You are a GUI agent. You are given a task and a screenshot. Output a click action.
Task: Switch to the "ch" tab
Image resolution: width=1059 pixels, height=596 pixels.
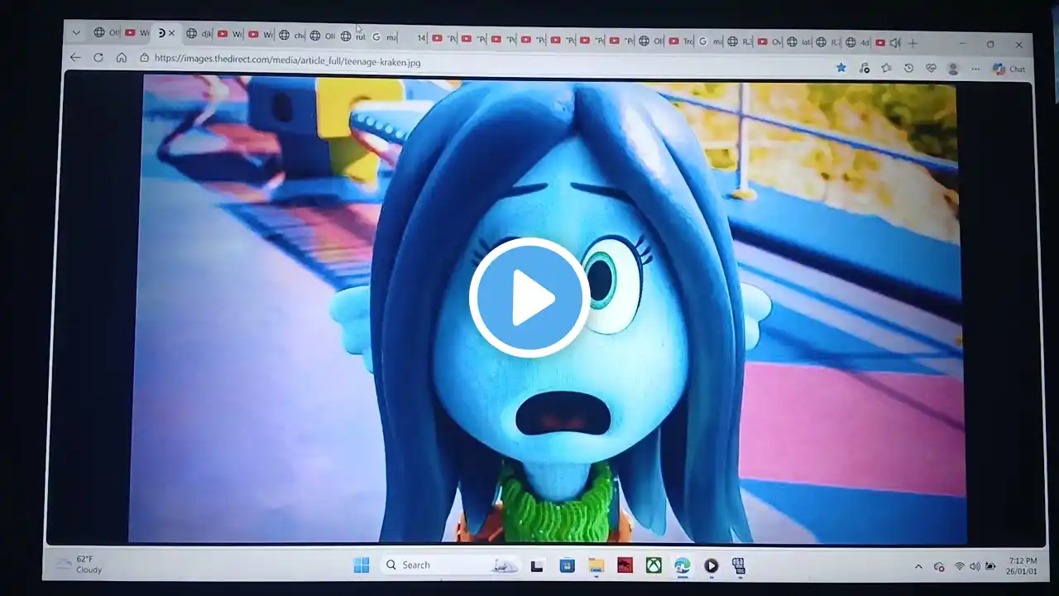[292, 36]
